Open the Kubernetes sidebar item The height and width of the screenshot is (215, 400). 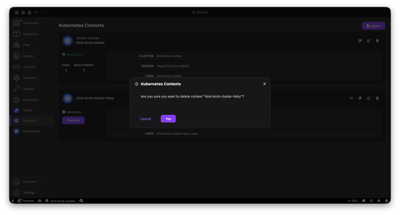click(x=31, y=131)
